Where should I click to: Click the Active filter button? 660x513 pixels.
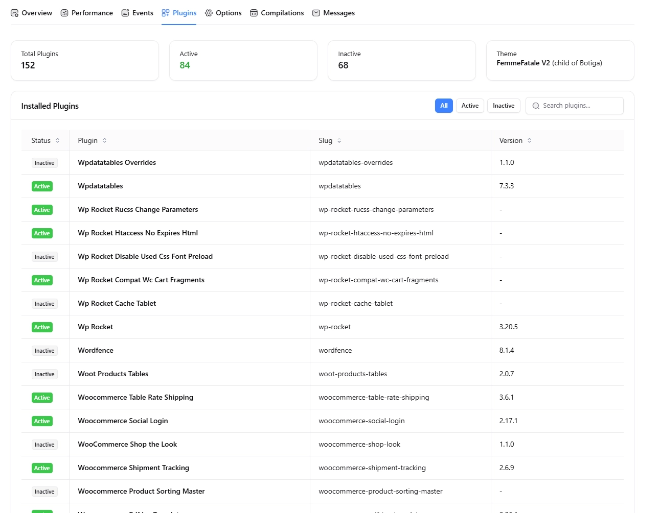(x=470, y=106)
